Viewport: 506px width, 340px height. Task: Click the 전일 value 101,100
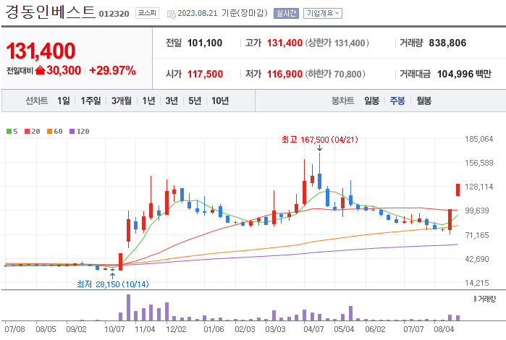point(205,43)
